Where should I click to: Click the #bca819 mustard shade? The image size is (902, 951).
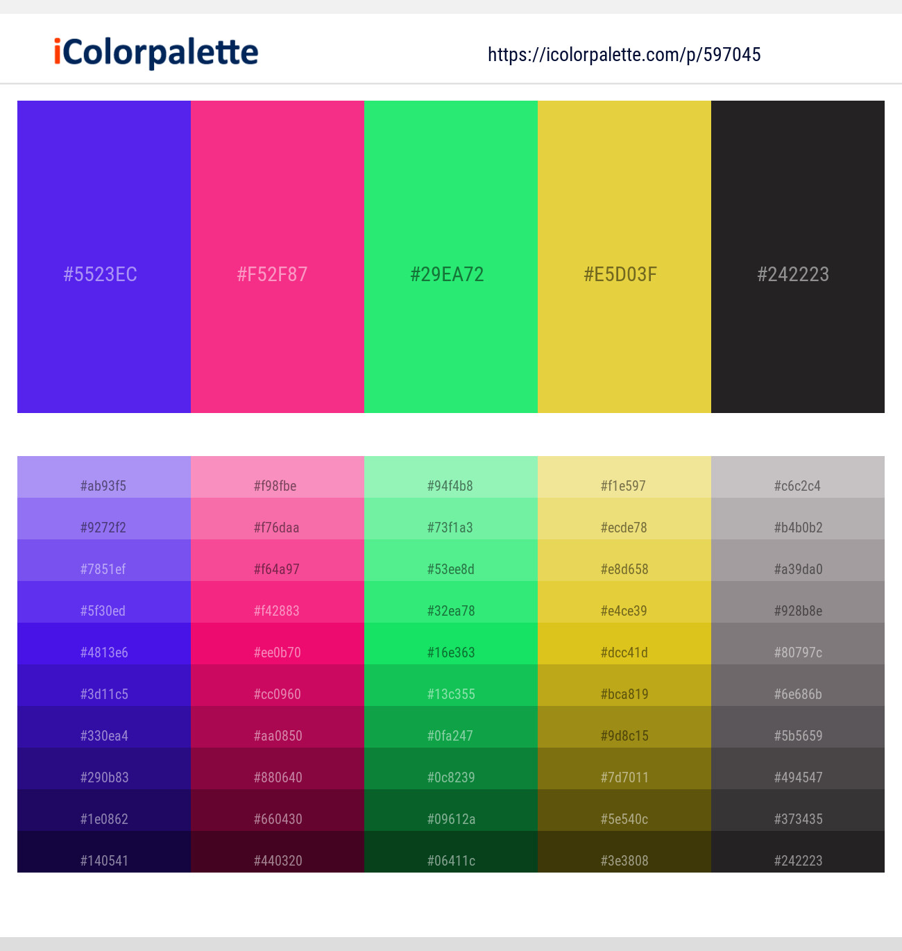click(x=624, y=685)
